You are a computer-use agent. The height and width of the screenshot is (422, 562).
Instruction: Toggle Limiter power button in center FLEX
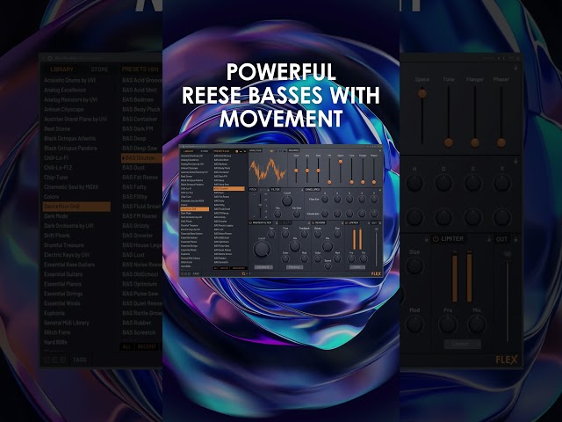point(347,222)
